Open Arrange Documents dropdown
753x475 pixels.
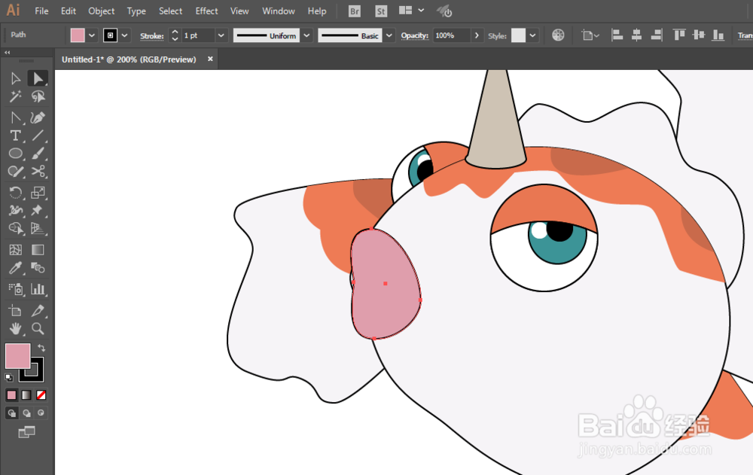pyautogui.click(x=412, y=11)
